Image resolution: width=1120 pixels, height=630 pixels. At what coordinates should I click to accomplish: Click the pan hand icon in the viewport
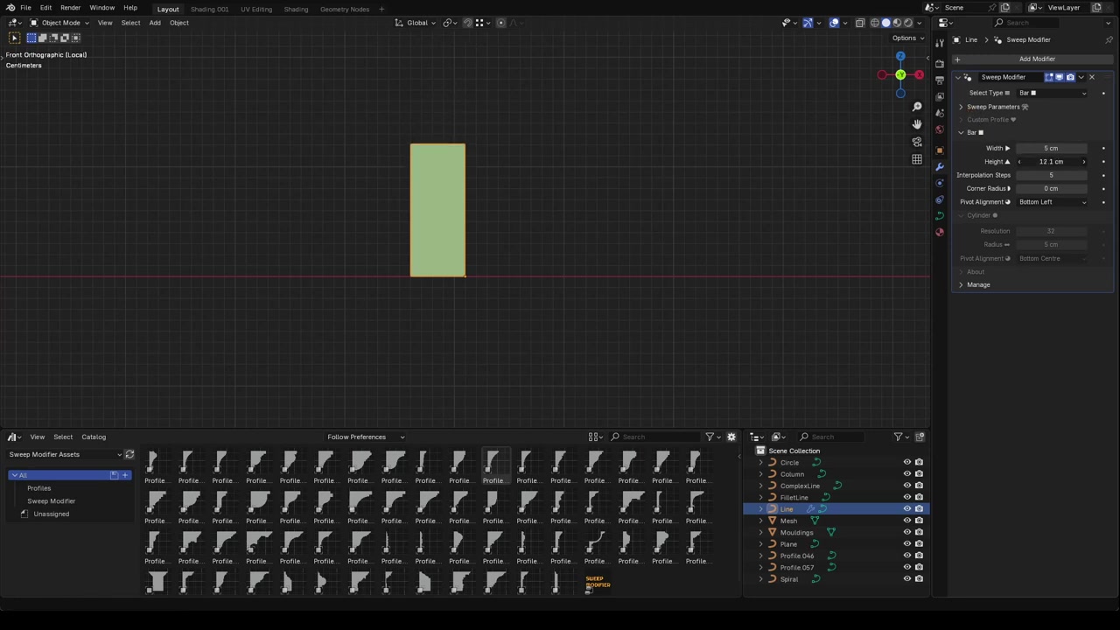click(x=916, y=124)
